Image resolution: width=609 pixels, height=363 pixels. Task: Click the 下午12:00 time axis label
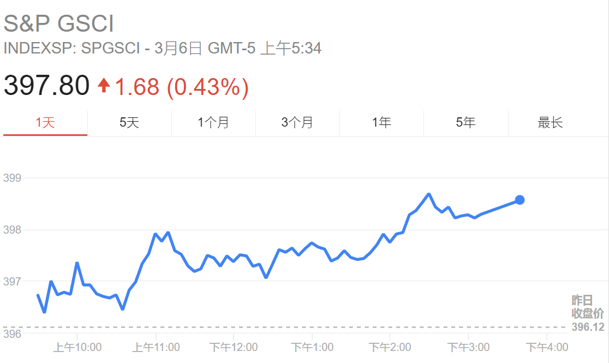234,347
